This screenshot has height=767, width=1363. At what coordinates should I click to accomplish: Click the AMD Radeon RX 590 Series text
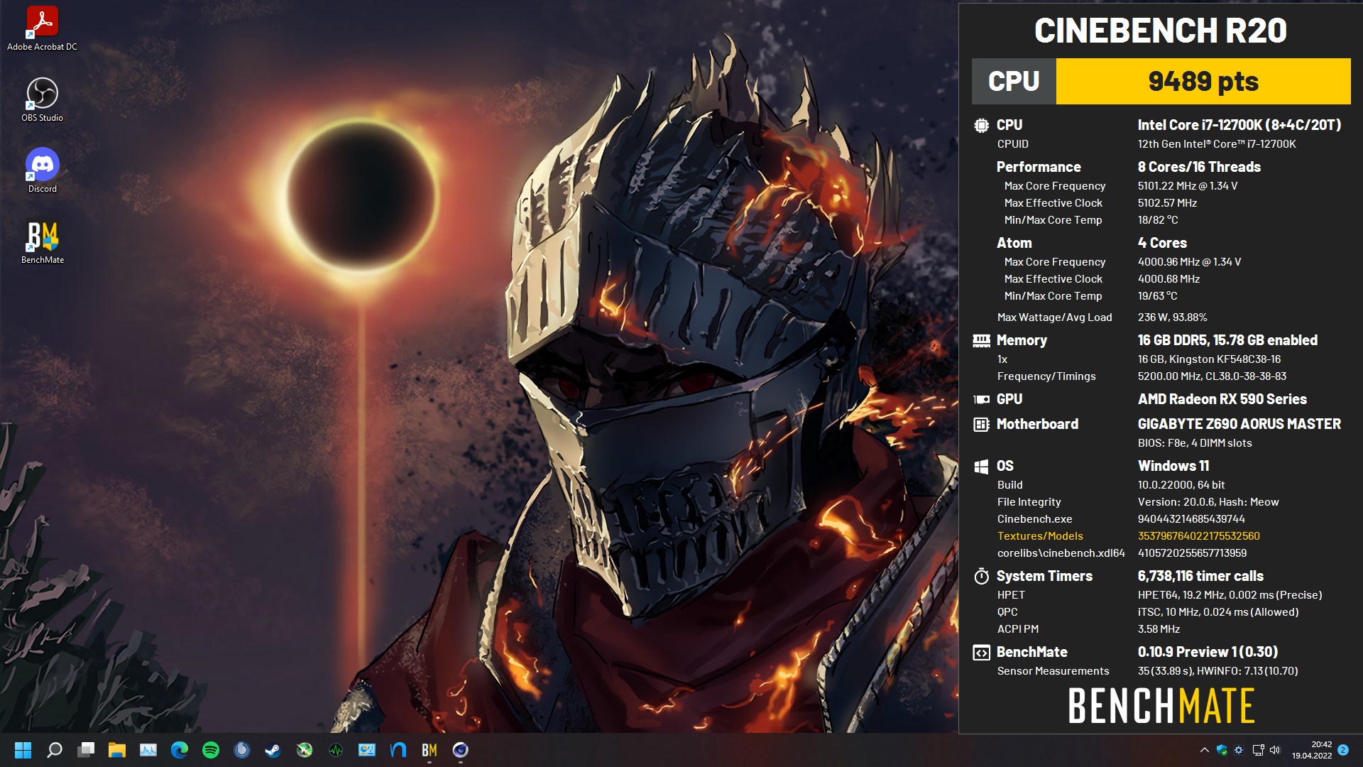click(1222, 399)
